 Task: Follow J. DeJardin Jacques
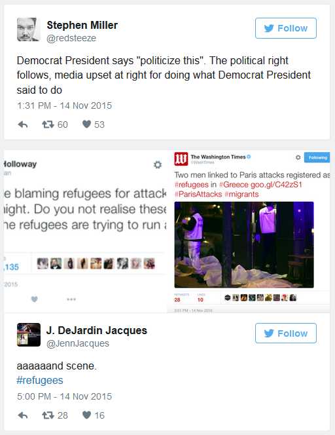coord(286,333)
